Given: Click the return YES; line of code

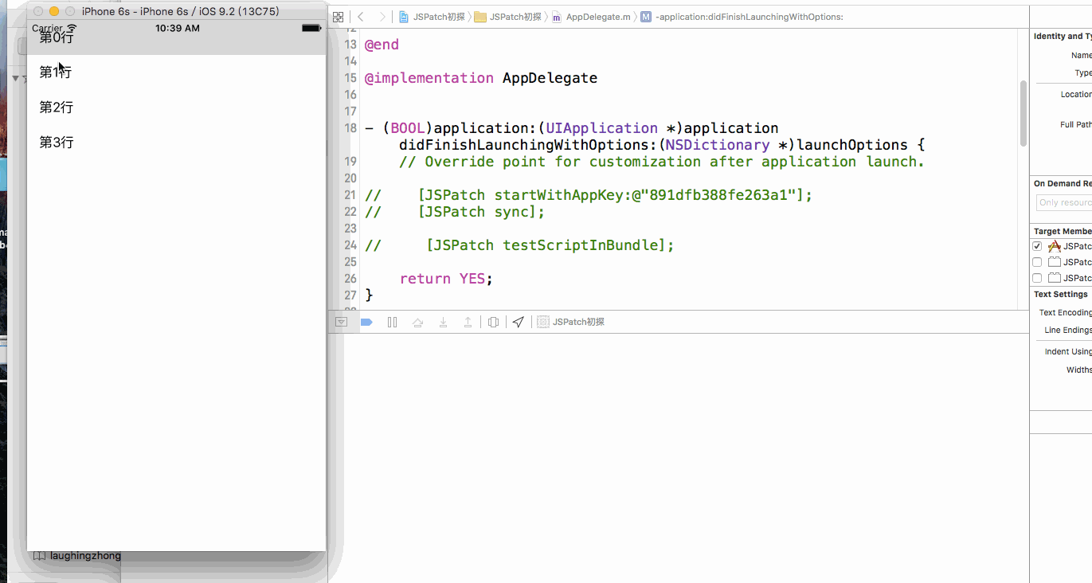Looking at the screenshot, I should 446,279.
